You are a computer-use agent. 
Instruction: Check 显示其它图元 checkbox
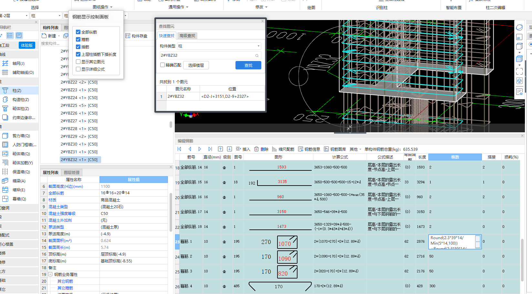(78, 62)
